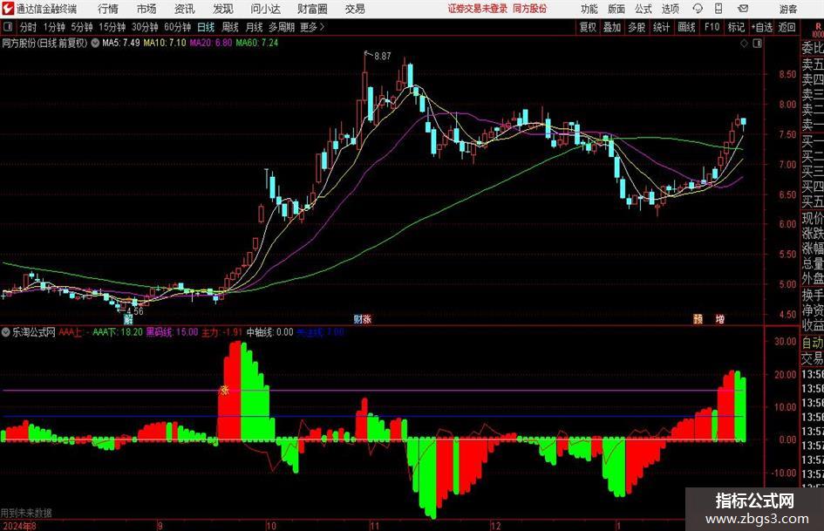
Task: Open the 财富圈 menu
Action: (312, 9)
